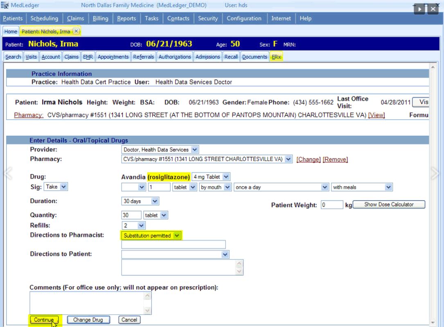Open the Tasks menu
Image resolution: width=444 pixels, height=327 pixels.
point(151,18)
